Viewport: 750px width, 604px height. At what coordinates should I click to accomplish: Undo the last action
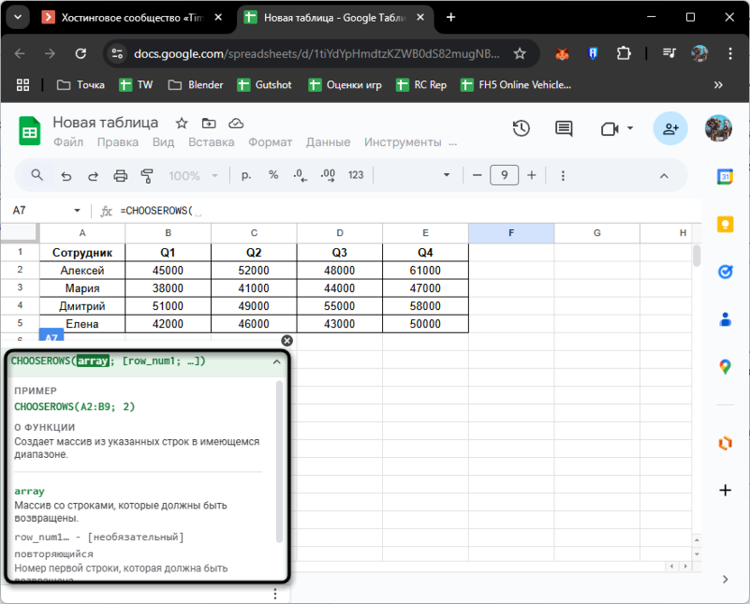click(65, 176)
